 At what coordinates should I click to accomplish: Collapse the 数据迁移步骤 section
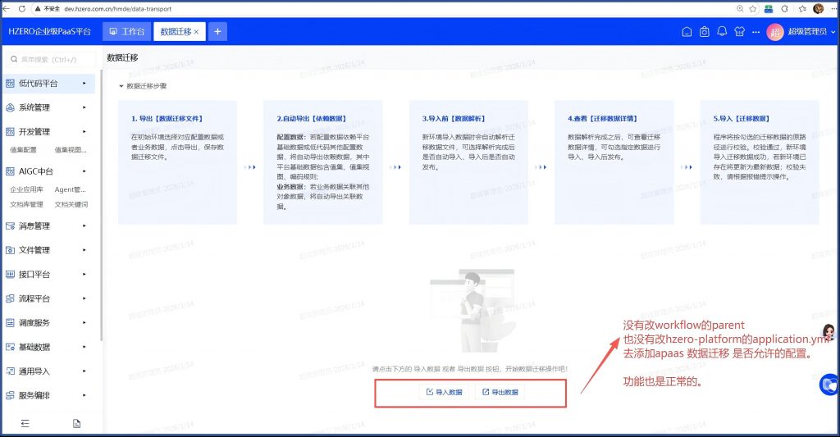pos(121,85)
